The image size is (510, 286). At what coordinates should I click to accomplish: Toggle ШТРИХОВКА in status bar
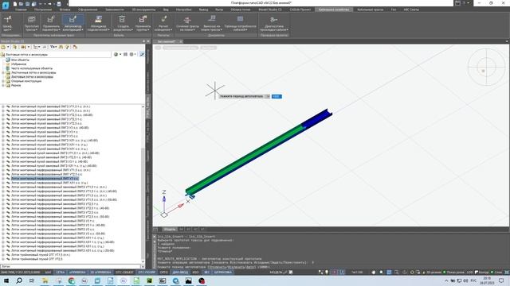click(223, 272)
